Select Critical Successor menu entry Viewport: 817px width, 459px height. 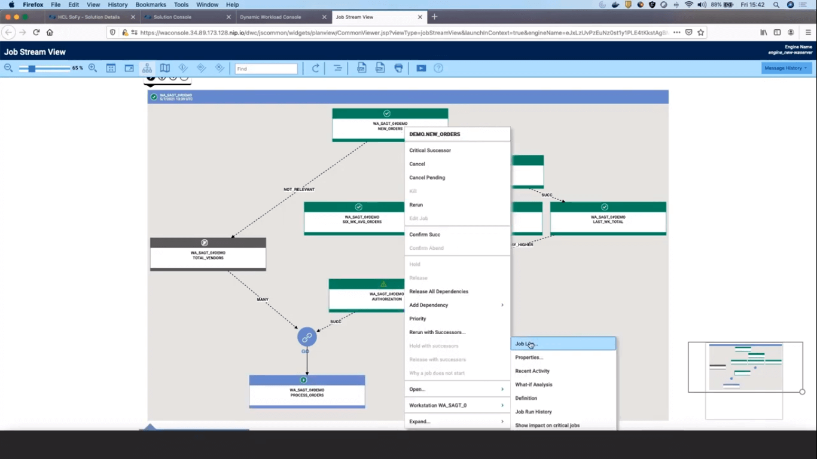coord(430,151)
